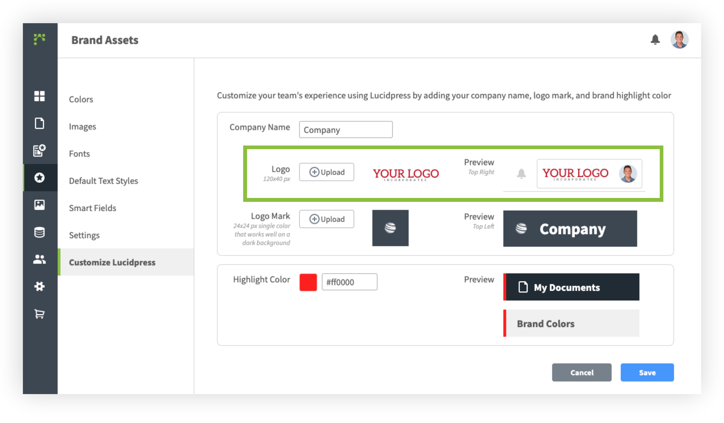Viewport: 724px width, 423px height.
Task: Click the 'Top Right' preview caption
Action: (481, 172)
